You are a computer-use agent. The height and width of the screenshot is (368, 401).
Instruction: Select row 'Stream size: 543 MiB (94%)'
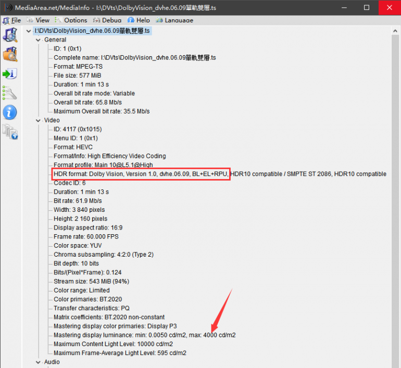91,282
